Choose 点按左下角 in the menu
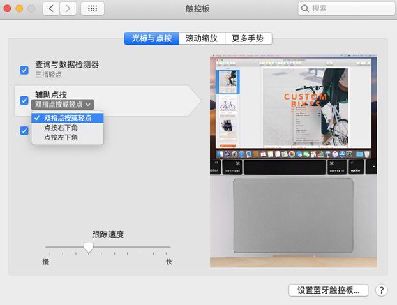Image resolution: width=397 pixels, height=305 pixels. tap(68, 137)
